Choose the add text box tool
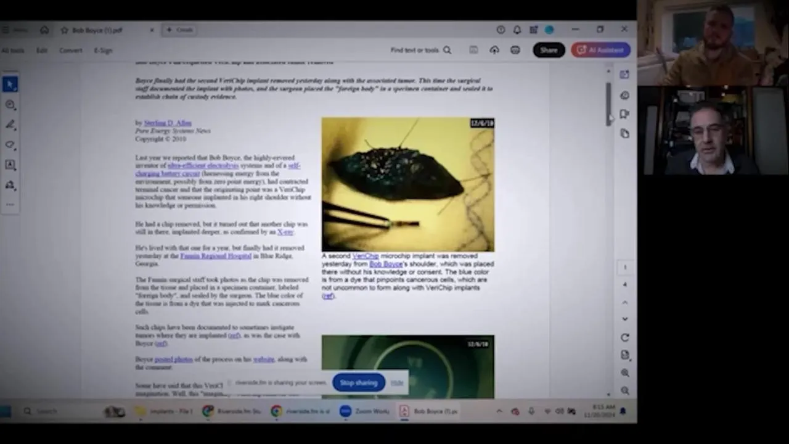789x444 pixels. [10, 165]
